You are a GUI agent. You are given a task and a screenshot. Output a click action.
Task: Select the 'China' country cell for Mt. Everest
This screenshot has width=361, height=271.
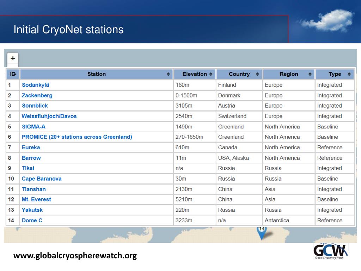[239, 199]
